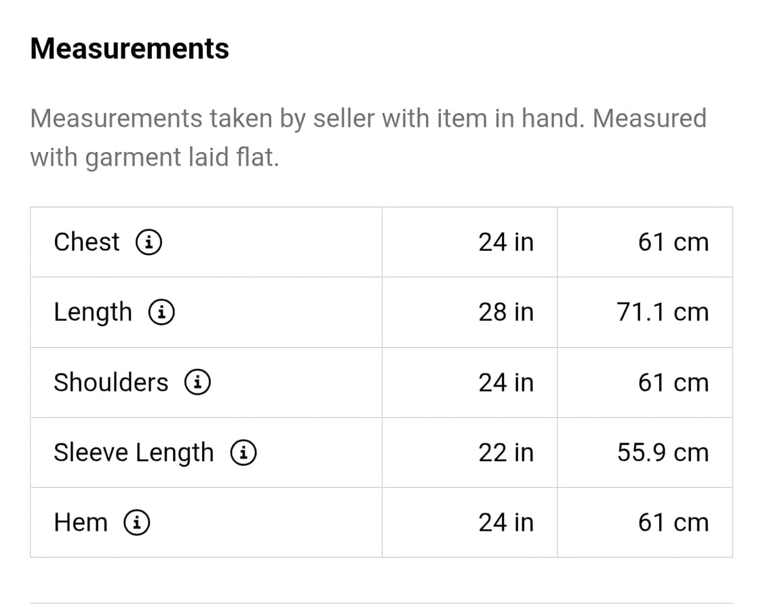Image resolution: width=763 pixels, height=607 pixels.
Task: Select the 55.9 cm Sleeve Length value
Action: [663, 452]
